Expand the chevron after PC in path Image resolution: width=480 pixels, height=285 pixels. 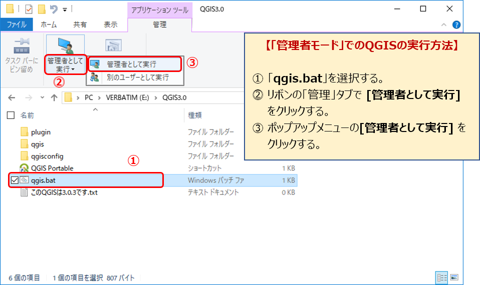(x=100, y=97)
